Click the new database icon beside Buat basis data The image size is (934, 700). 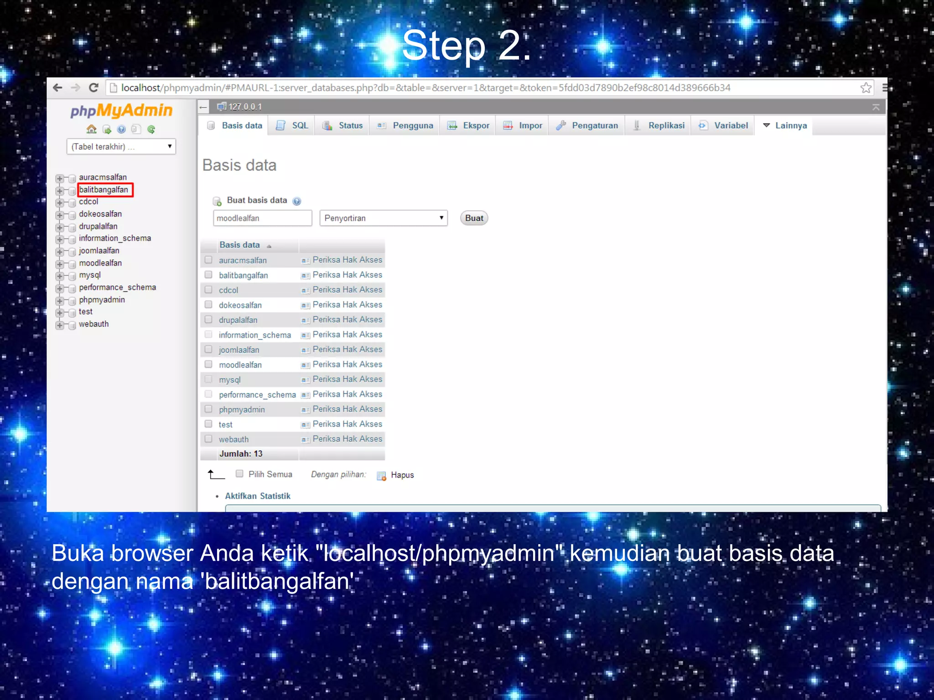click(x=218, y=201)
